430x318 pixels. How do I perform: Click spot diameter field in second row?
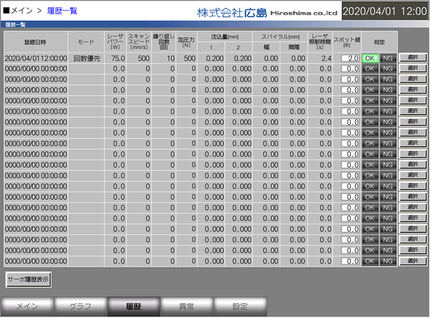coord(350,69)
